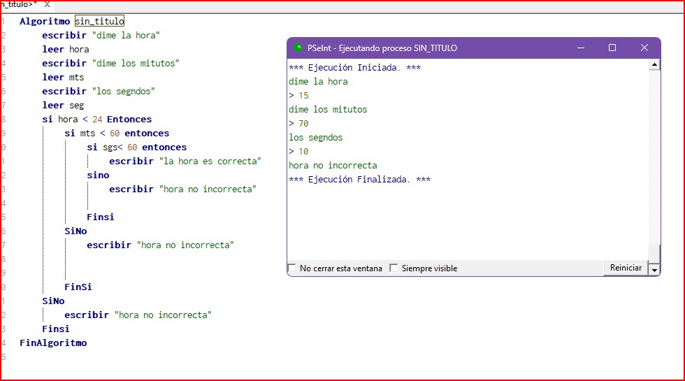Image resolution: width=685 pixels, height=381 pixels.
Task: Place cursor on the FinAlgoritmo line
Action: coord(53,343)
